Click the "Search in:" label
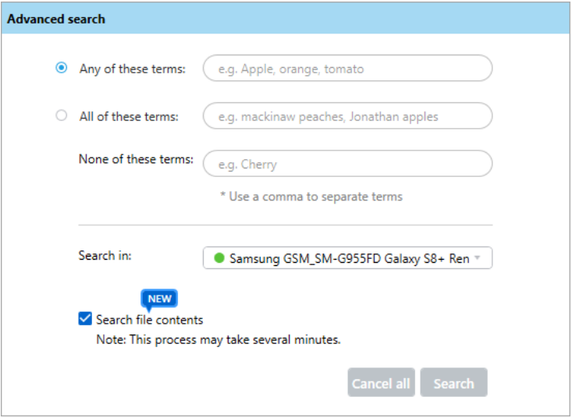Image resolution: width=572 pixels, height=418 pixels. pos(105,256)
